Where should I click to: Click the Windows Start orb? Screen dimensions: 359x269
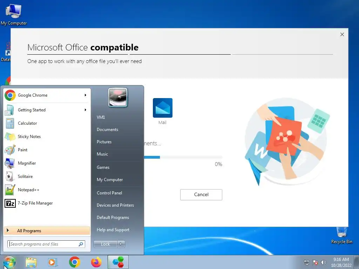coord(9,262)
